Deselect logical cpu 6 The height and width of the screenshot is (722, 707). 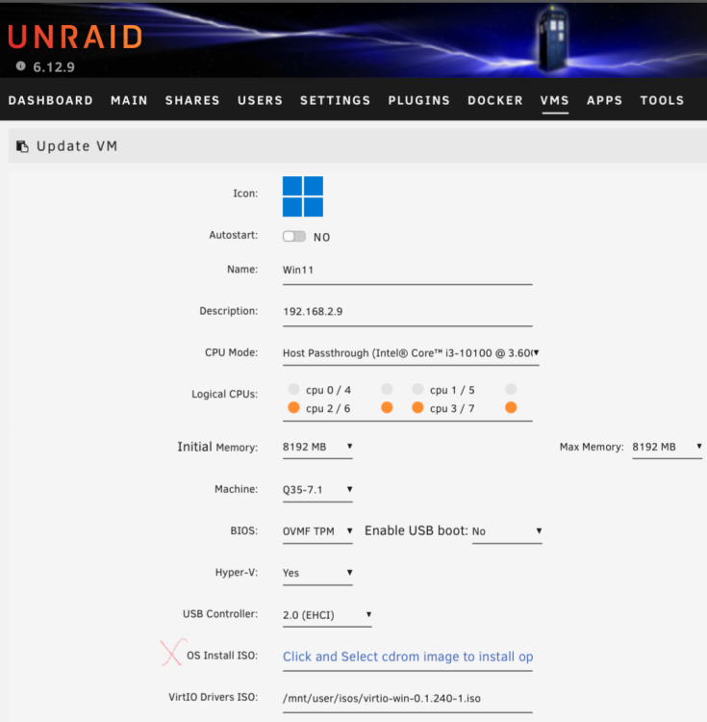387,407
